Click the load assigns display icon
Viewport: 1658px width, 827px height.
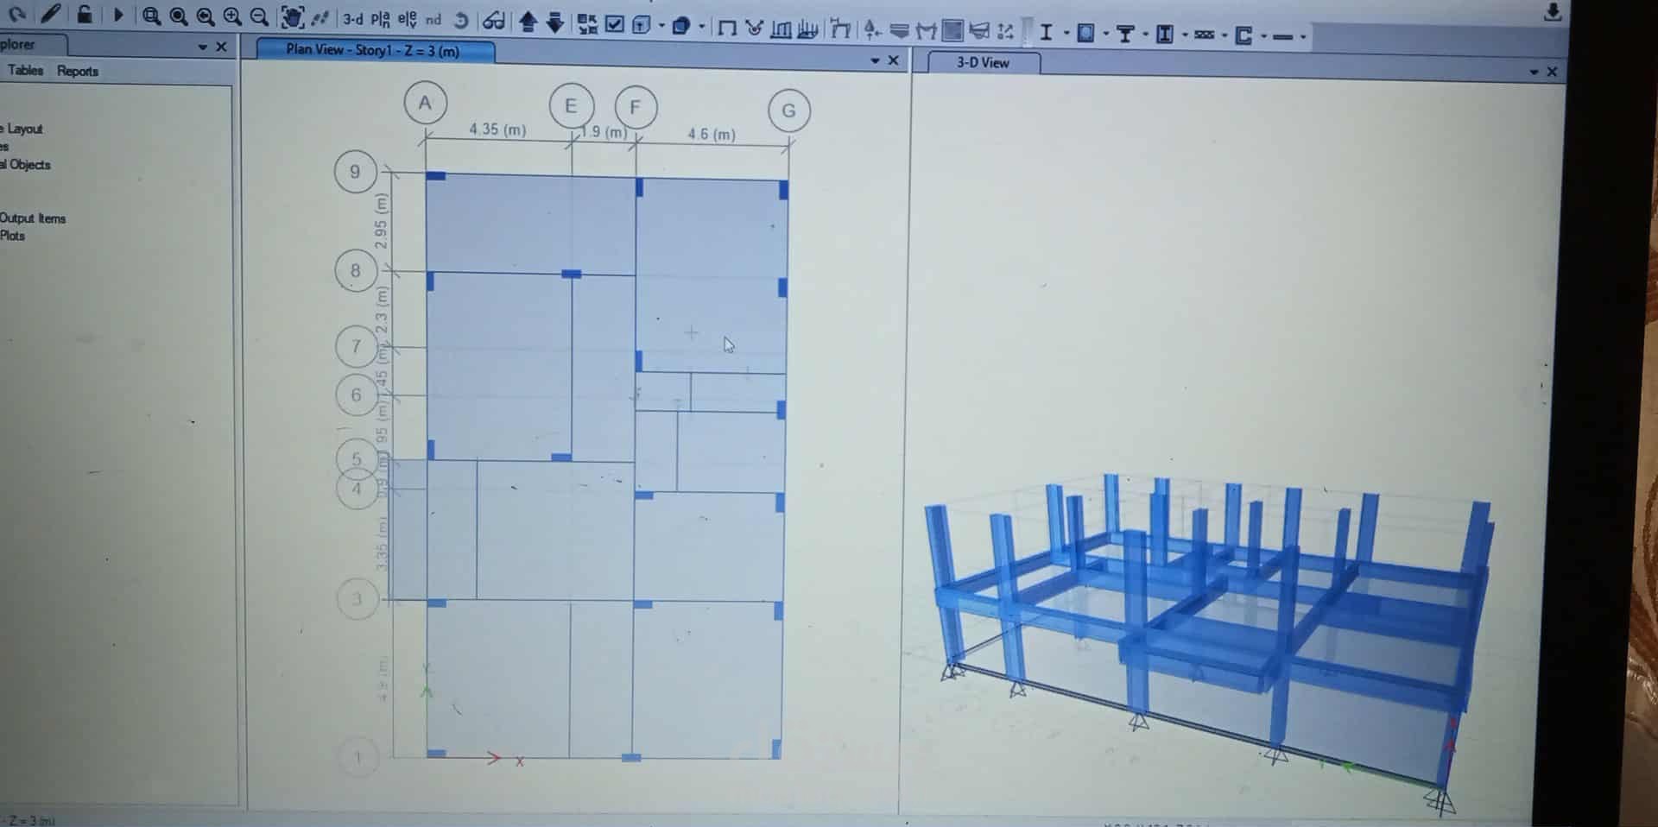point(755,28)
